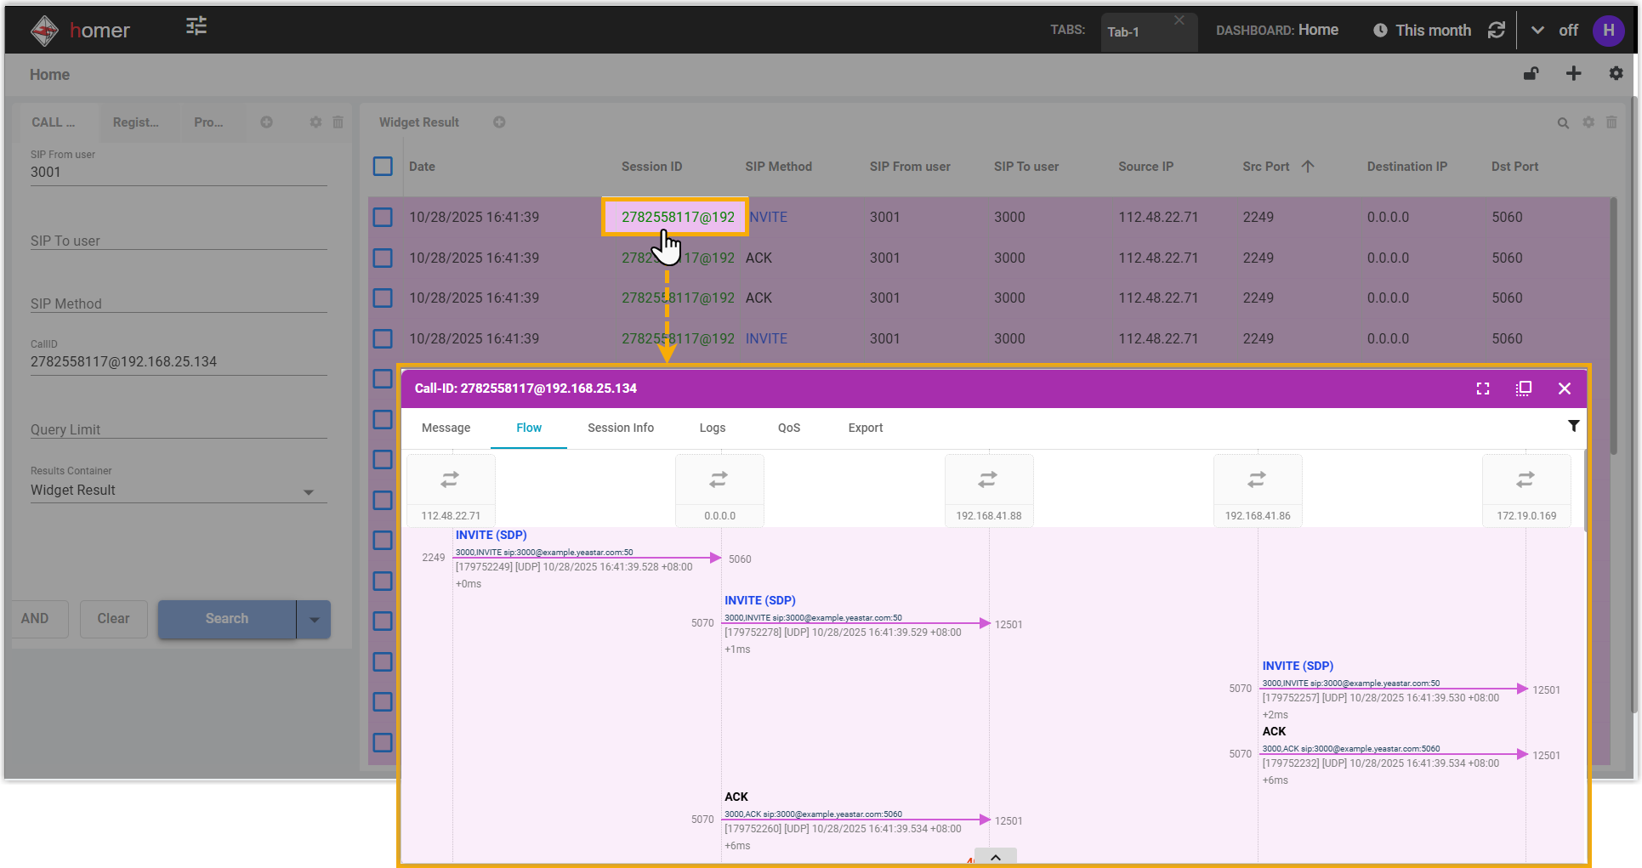This screenshot has height=868, width=1642.
Task: Click the unlock dashboard icon
Action: (x=1531, y=74)
